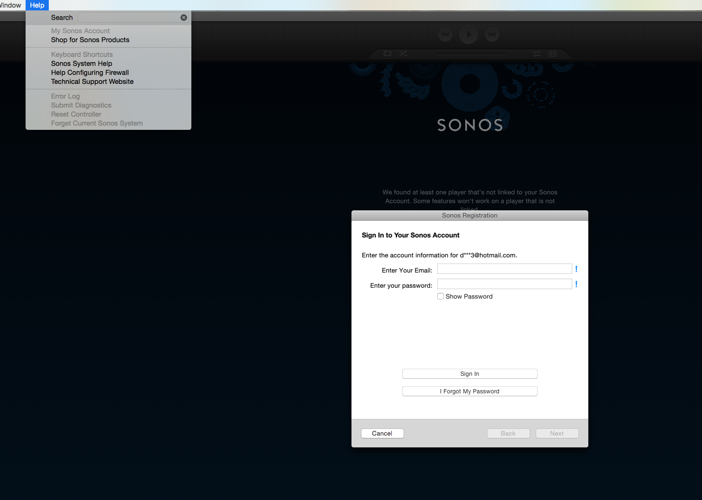Clear the Help search field
The width and height of the screenshot is (702, 500).
coord(184,18)
